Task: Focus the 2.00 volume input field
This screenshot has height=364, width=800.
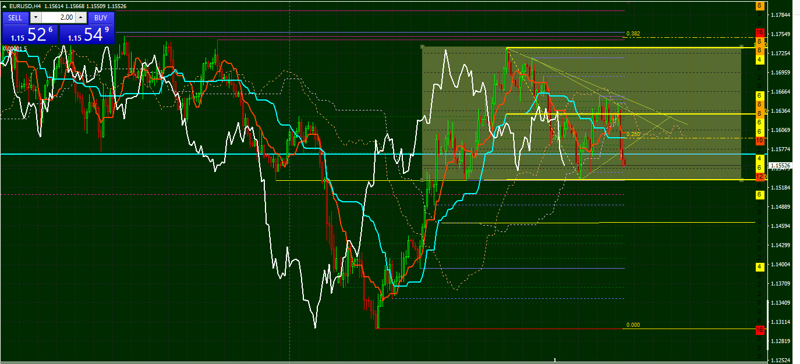Action: 58,18
